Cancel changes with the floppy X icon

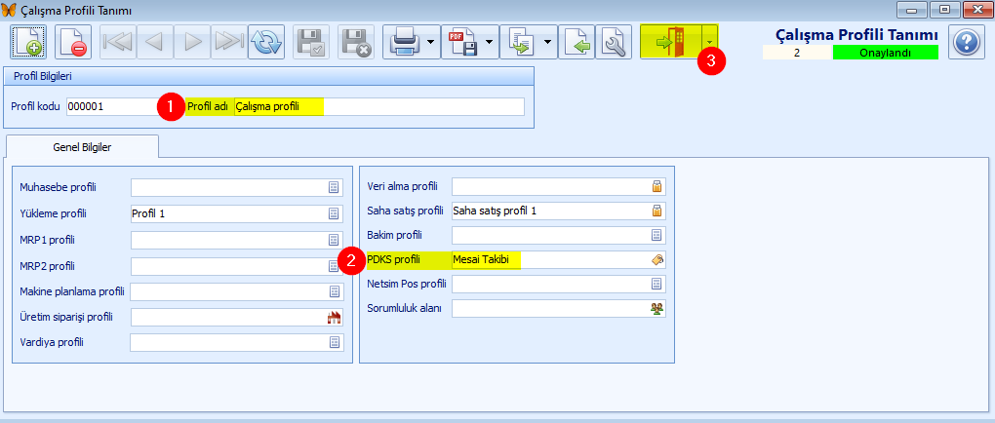click(x=355, y=42)
